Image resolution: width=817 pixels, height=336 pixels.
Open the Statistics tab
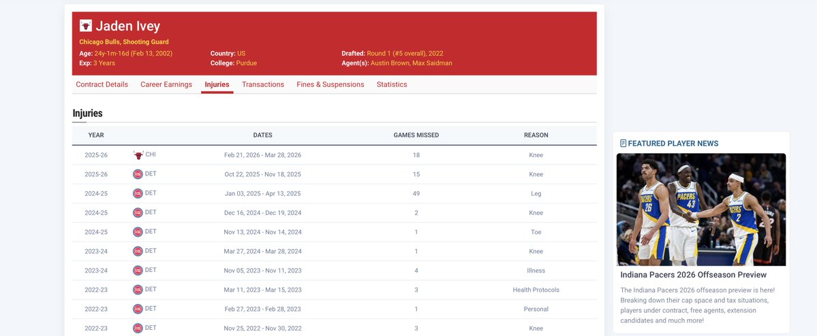tap(392, 84)
